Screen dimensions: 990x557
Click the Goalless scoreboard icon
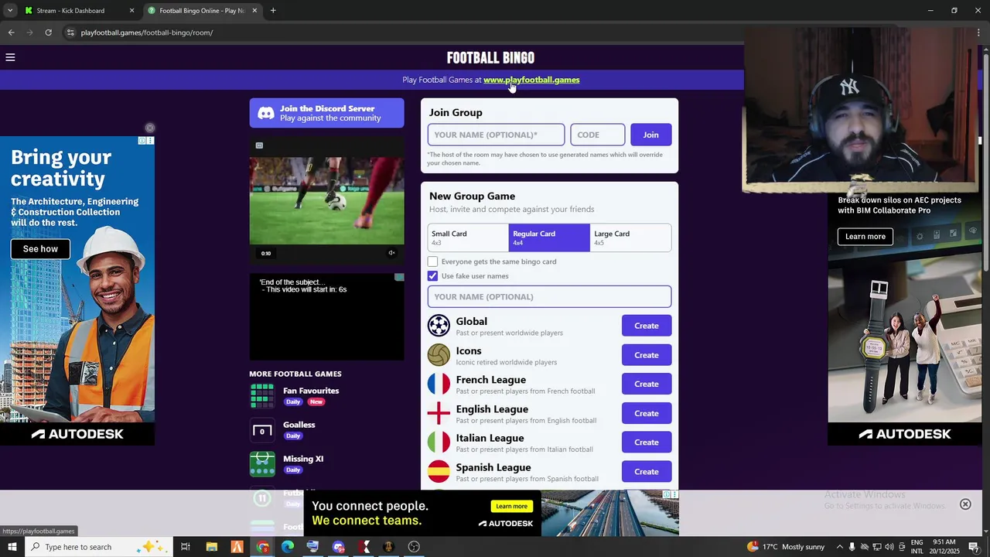click(262, 430)
